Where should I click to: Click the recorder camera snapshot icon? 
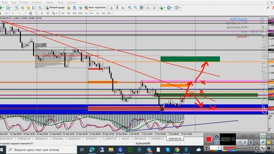pyautogui.click(x=217, y=136)
